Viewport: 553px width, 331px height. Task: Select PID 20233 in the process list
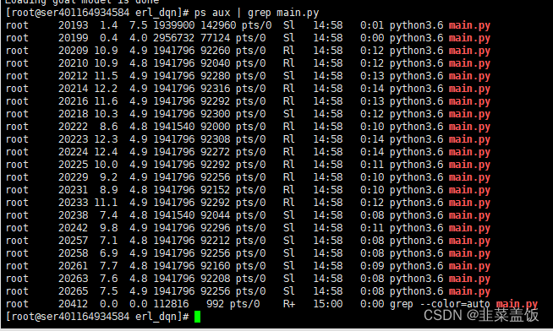click(73, 203)
